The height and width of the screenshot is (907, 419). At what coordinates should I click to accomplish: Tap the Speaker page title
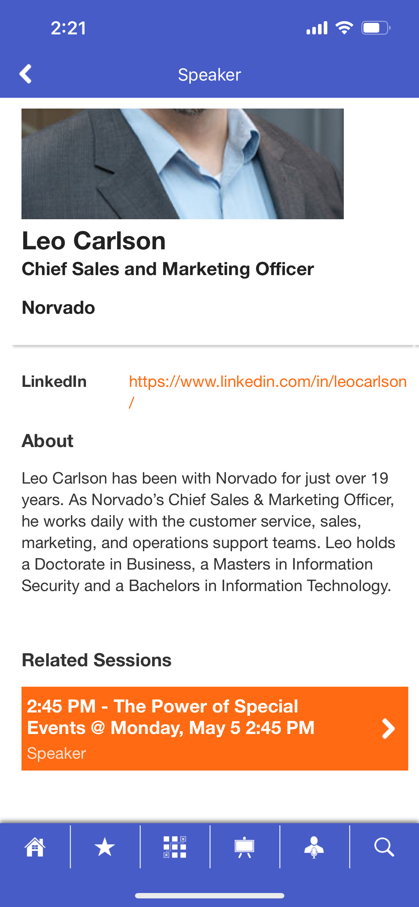pyautogui.click(x=209, y=75)
